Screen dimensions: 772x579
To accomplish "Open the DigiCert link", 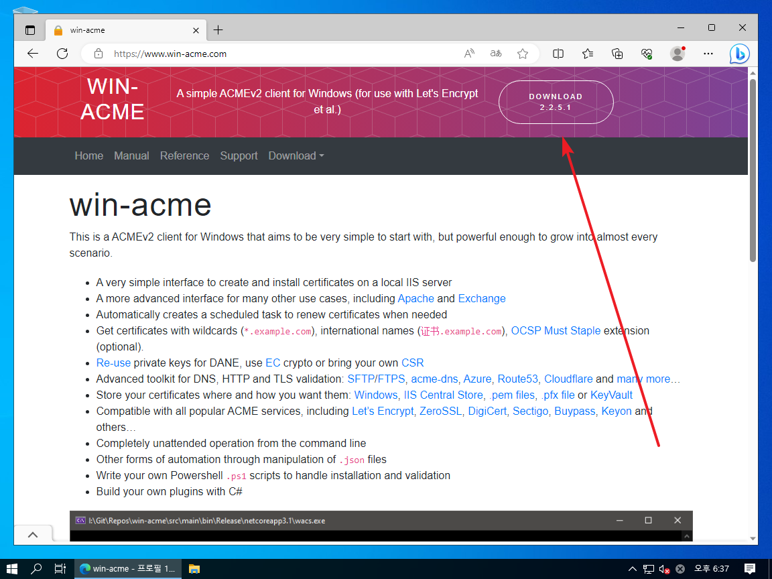I will point(487,411).
